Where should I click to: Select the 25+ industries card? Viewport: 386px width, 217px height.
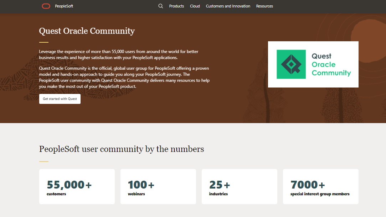coord(240,186)
